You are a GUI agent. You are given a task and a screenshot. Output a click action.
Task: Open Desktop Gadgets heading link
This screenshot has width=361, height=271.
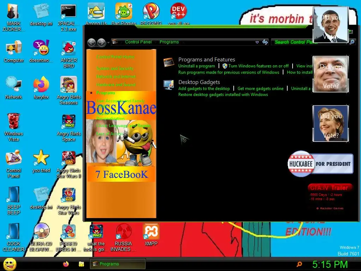click(199, 82)
